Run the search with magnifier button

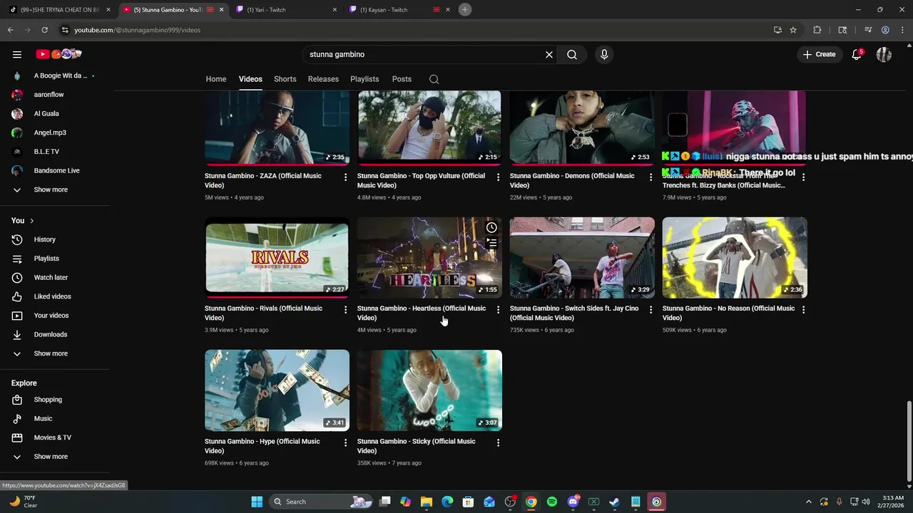572,54
